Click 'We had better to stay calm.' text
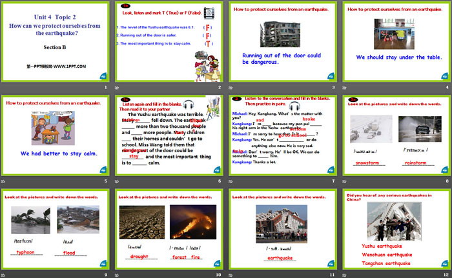The width and height of the screenshot is (452, 278). (x=59, y=154)
